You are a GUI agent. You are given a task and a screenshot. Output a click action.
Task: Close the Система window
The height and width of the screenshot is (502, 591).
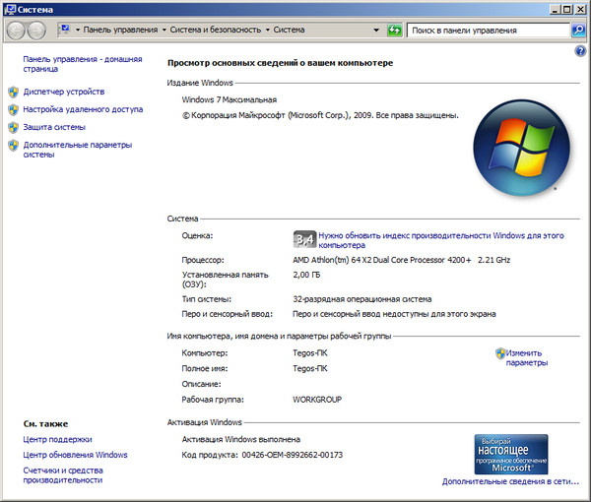[580, 9]
